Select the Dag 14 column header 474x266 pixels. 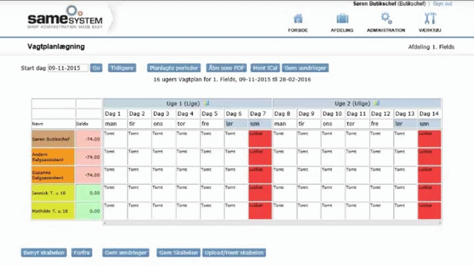[x=429, y=114]
